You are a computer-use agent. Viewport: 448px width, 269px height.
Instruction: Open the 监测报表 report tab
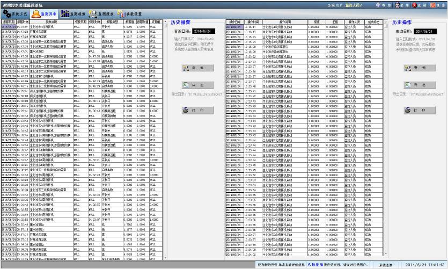coord(101,13)
